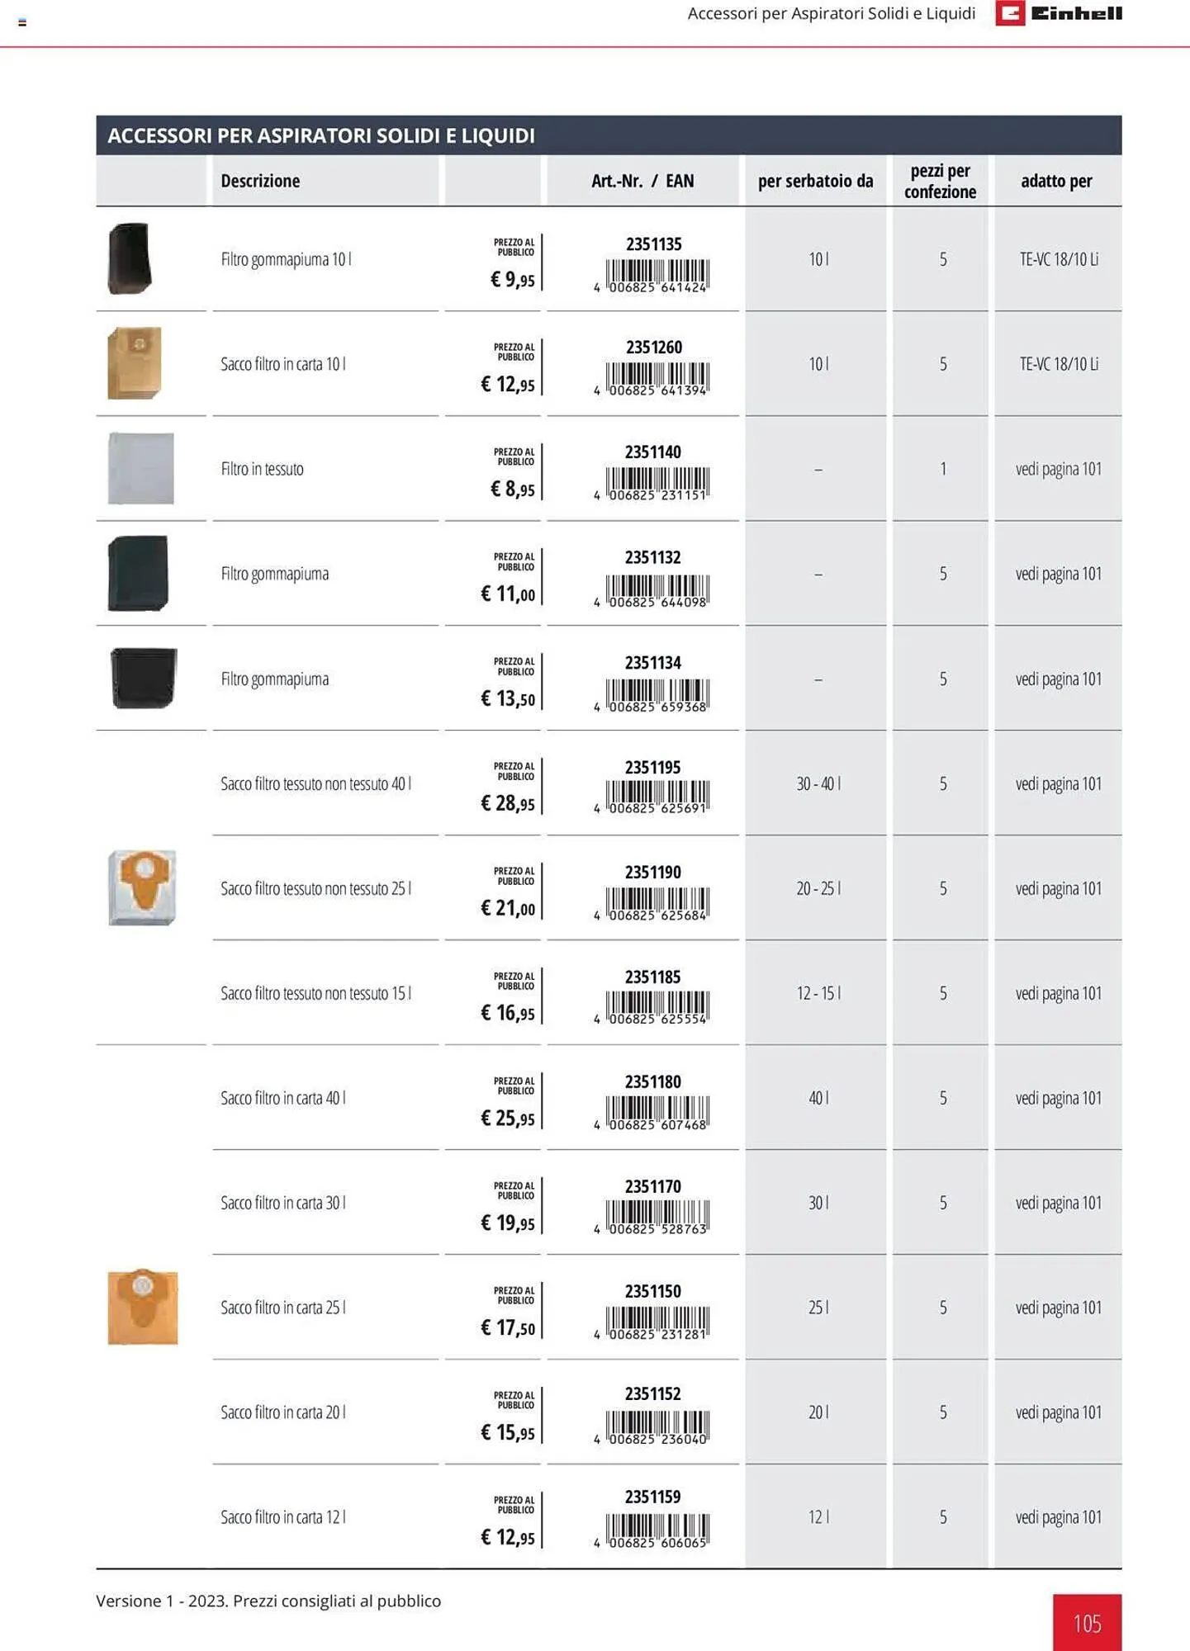
Task: Click the grey fabric filter thumbnail
Action: pos(141,468)
